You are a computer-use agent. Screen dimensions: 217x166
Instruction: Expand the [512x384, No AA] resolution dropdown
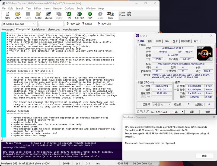coord(34,24)
